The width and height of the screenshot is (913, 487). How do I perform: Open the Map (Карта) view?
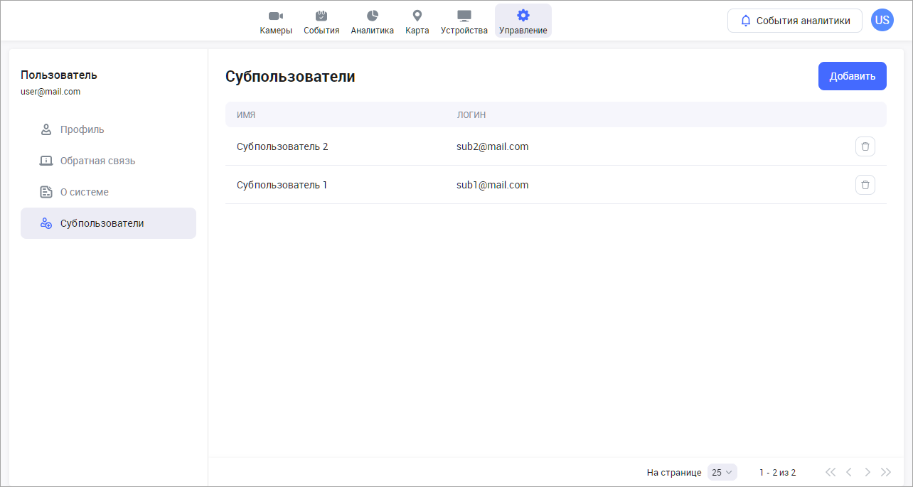point(417,22)
